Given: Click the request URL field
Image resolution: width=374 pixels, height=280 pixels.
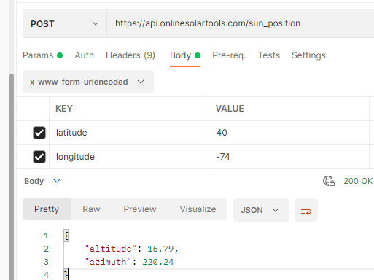Looking at the screenshot, I should pos(241,23).
